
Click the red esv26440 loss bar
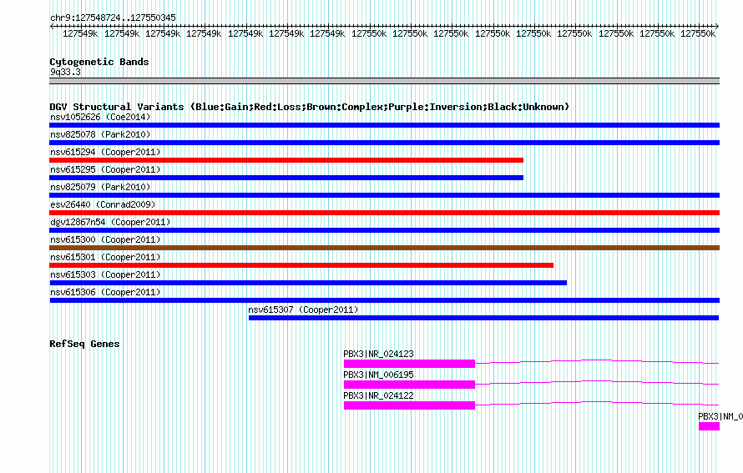(384, 213)
